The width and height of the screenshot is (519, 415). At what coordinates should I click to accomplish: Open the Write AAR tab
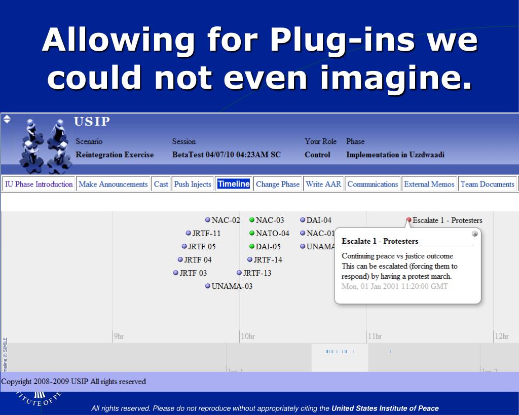(x=323, y=184)
